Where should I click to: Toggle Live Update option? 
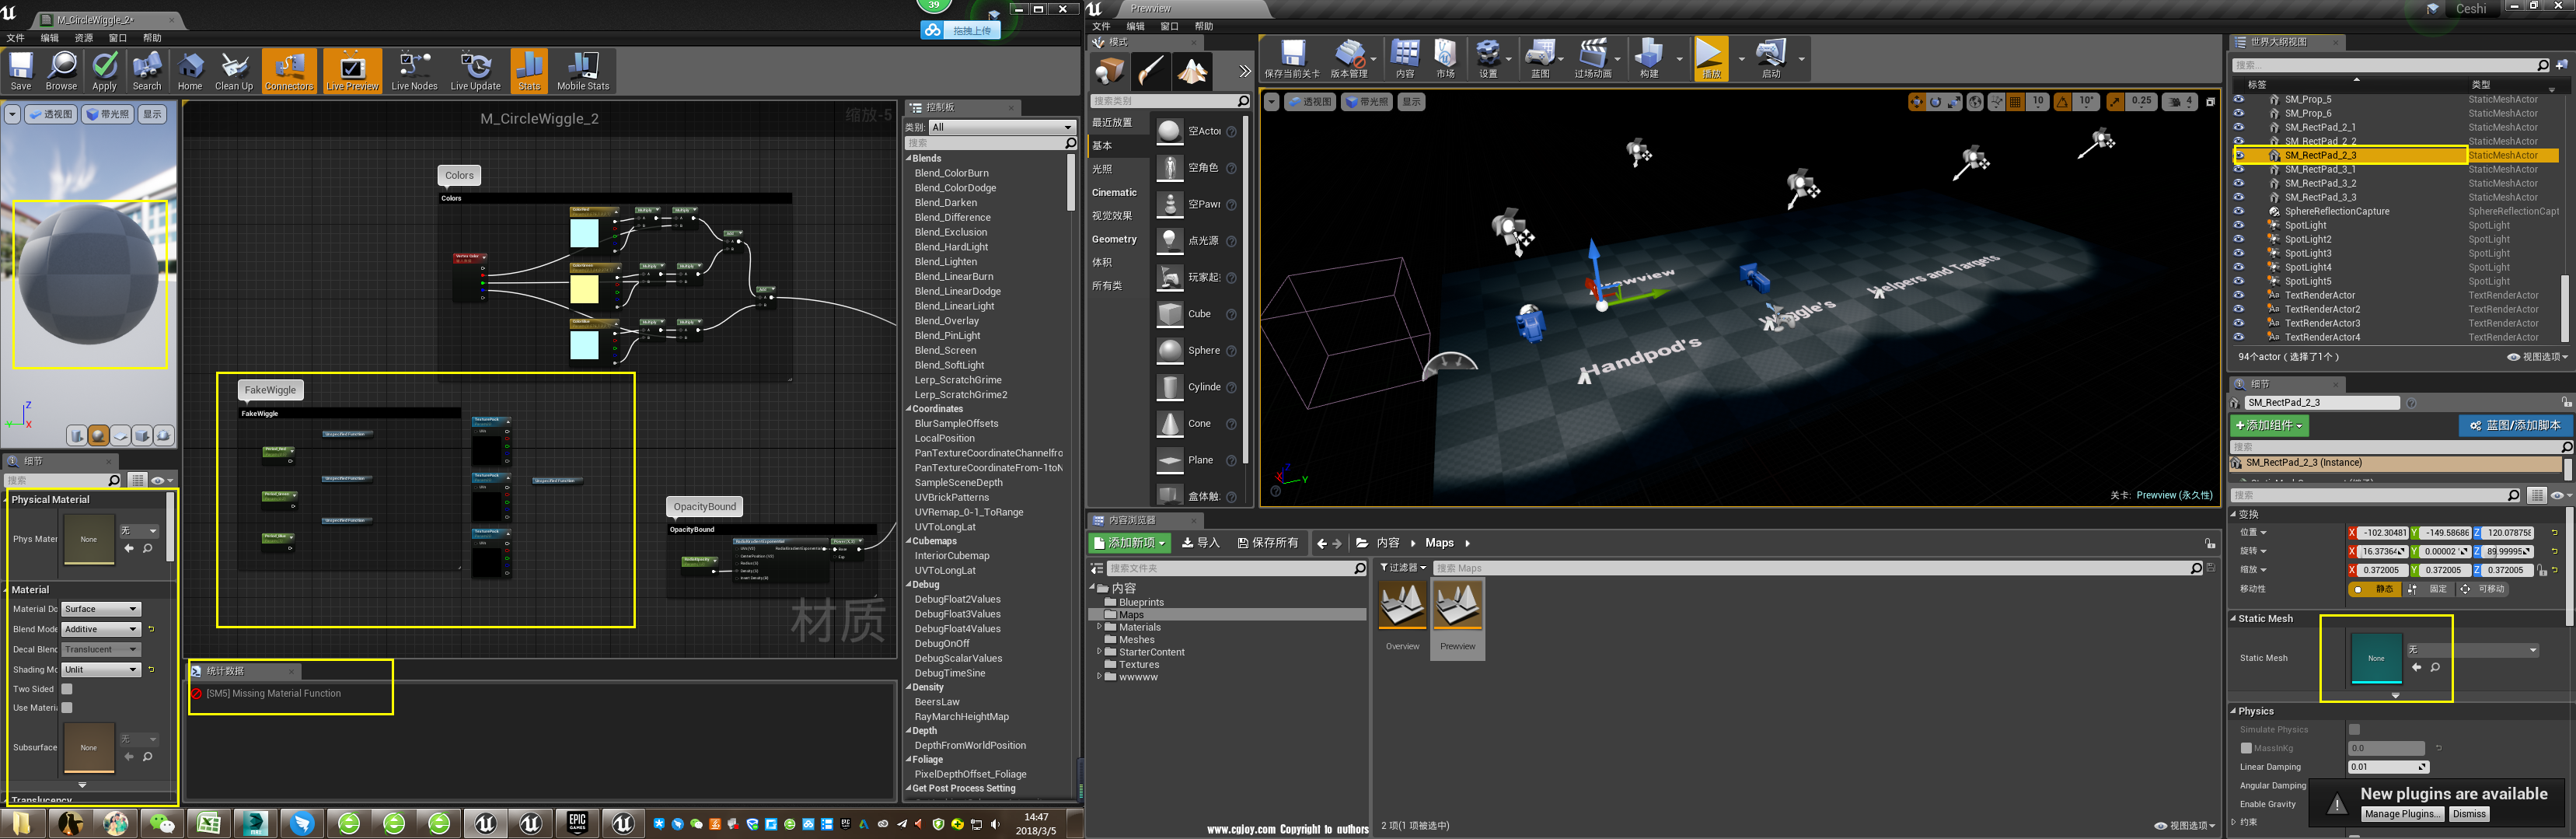coord(475,71)
